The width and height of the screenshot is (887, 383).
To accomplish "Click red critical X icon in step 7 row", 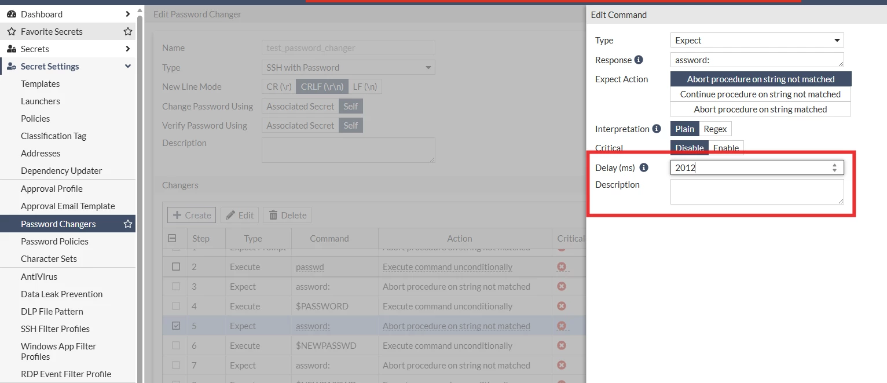I will (x=561, y=365).
